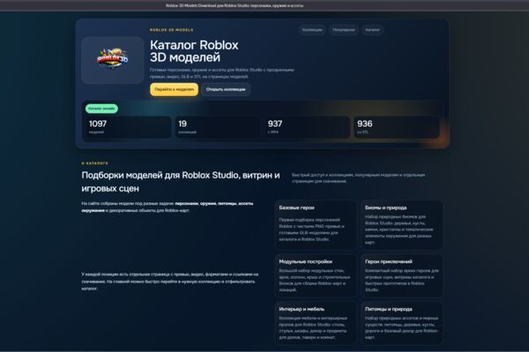Open the Интерьер и мебель collection card

click(x=316, y=323)
